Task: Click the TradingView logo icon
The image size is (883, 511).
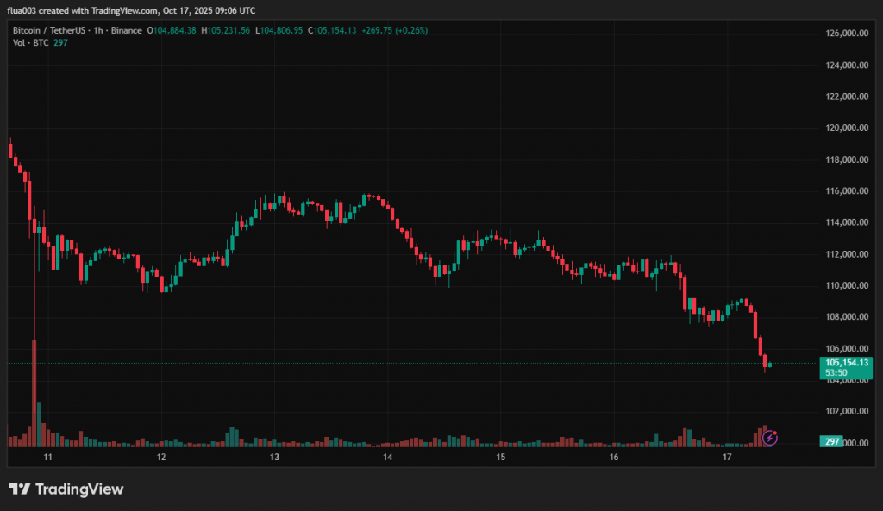Action: tap(19, 489)
